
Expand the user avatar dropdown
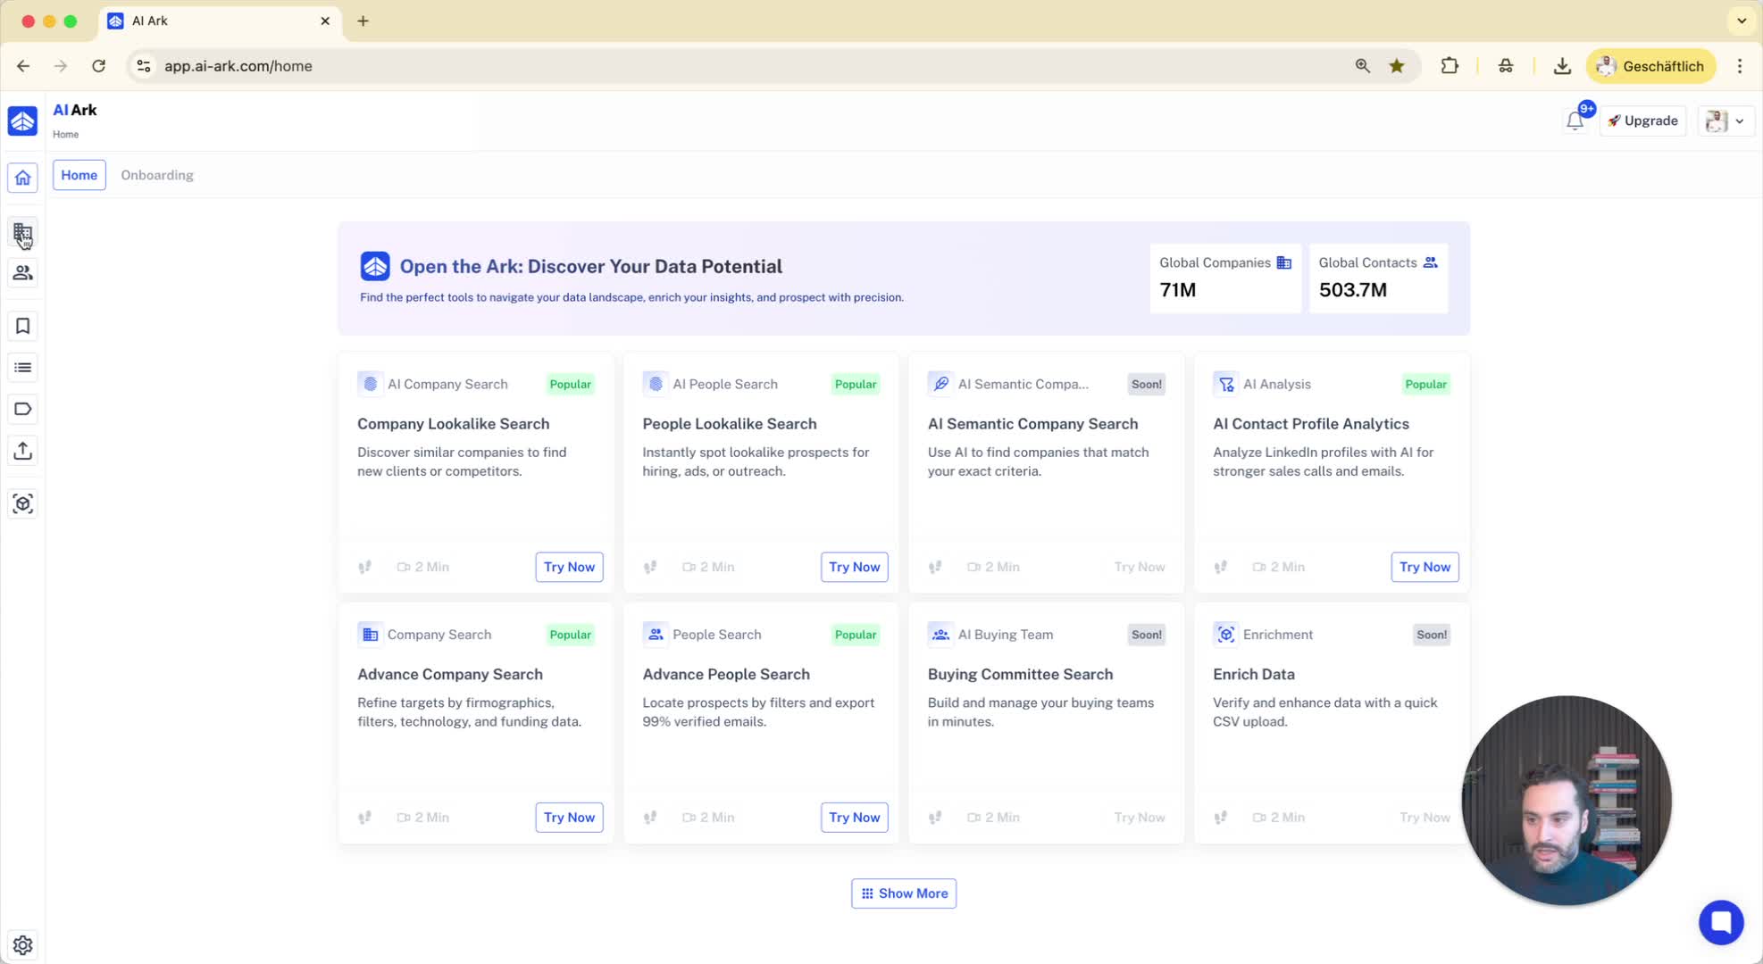pos(1725,121)
